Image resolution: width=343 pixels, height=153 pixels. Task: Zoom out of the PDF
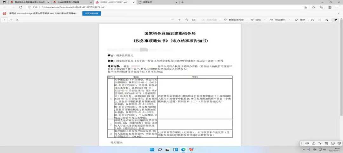[172, 20]
